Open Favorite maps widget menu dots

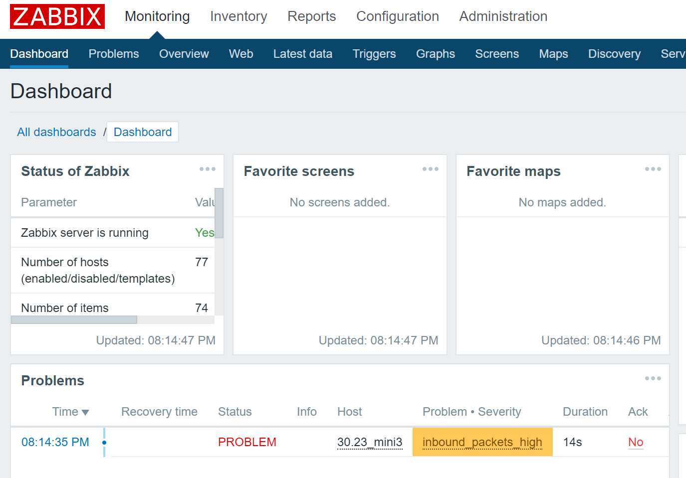[x=653, y=169]
